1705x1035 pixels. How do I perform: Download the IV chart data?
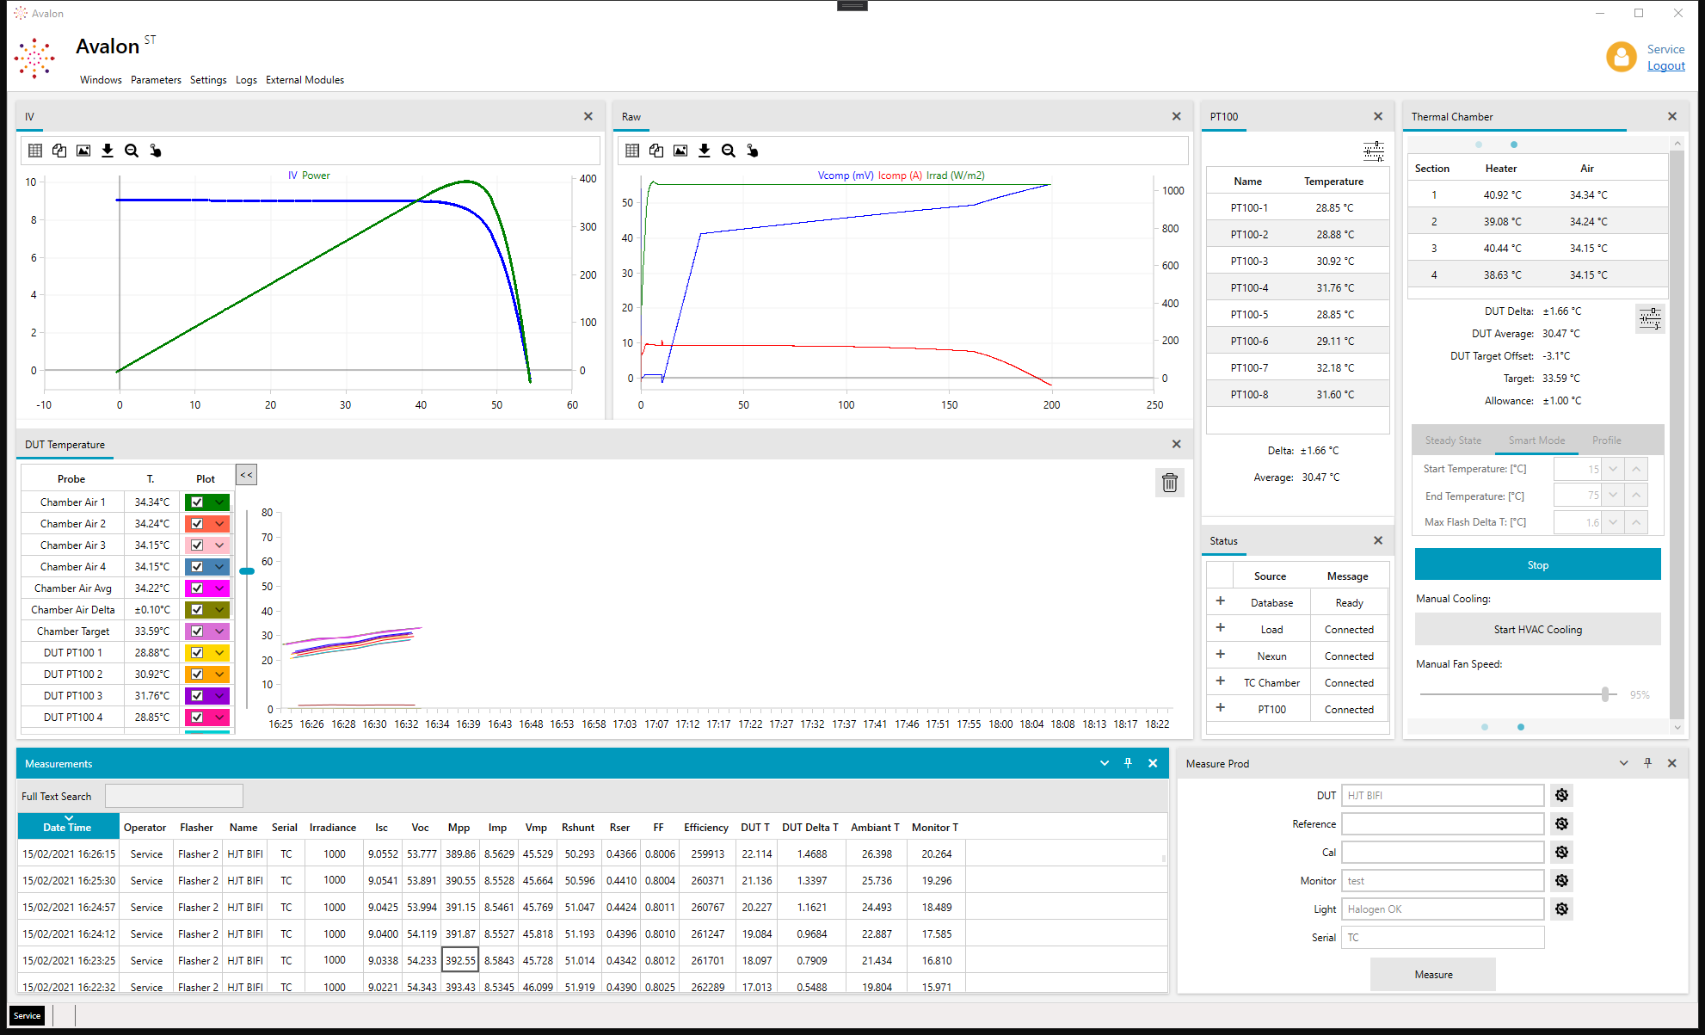click(x=108, y=151)
